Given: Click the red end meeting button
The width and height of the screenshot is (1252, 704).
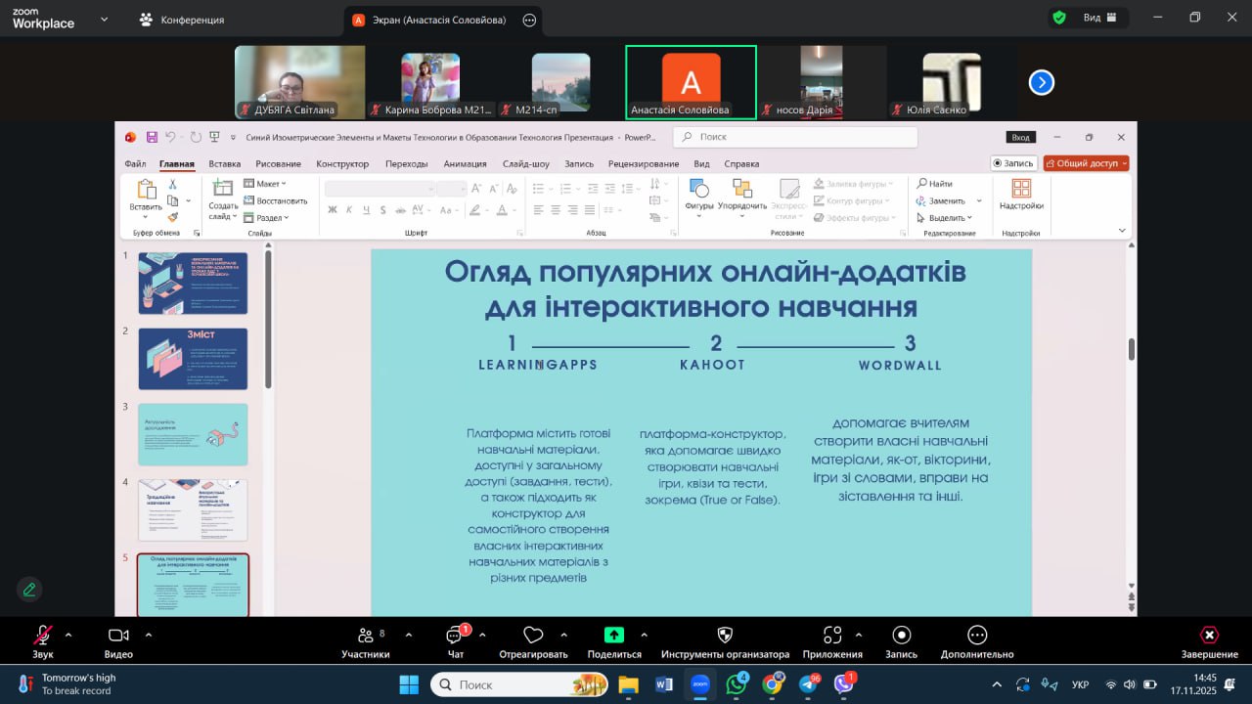Looking at the screenshot, I should coord(1209,636).
